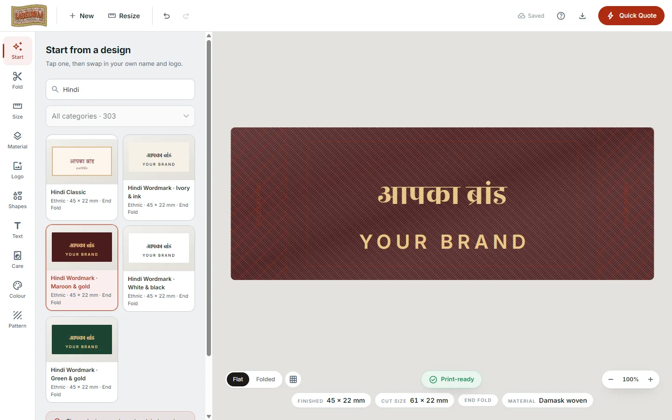Open the Material panel
The width and height of the screenshot is (672, 420).
pyautogui.click(x=17, y=140)
